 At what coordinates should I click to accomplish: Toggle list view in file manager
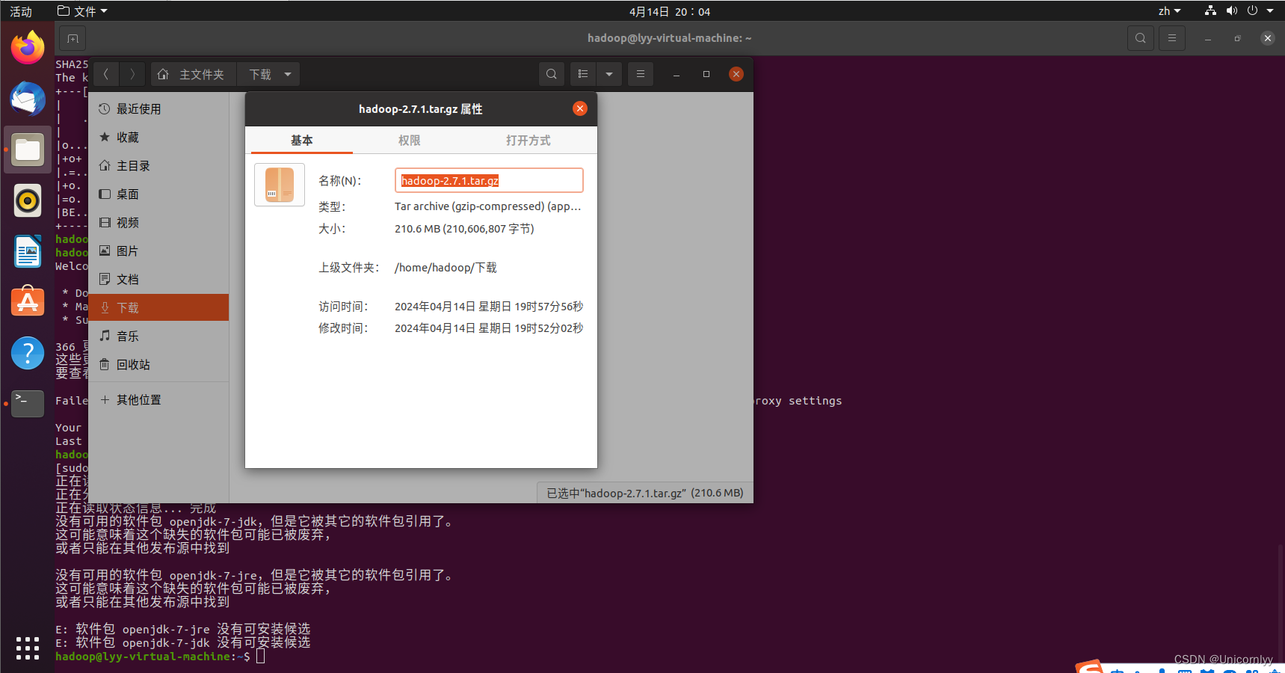click(x=583, y=74)
